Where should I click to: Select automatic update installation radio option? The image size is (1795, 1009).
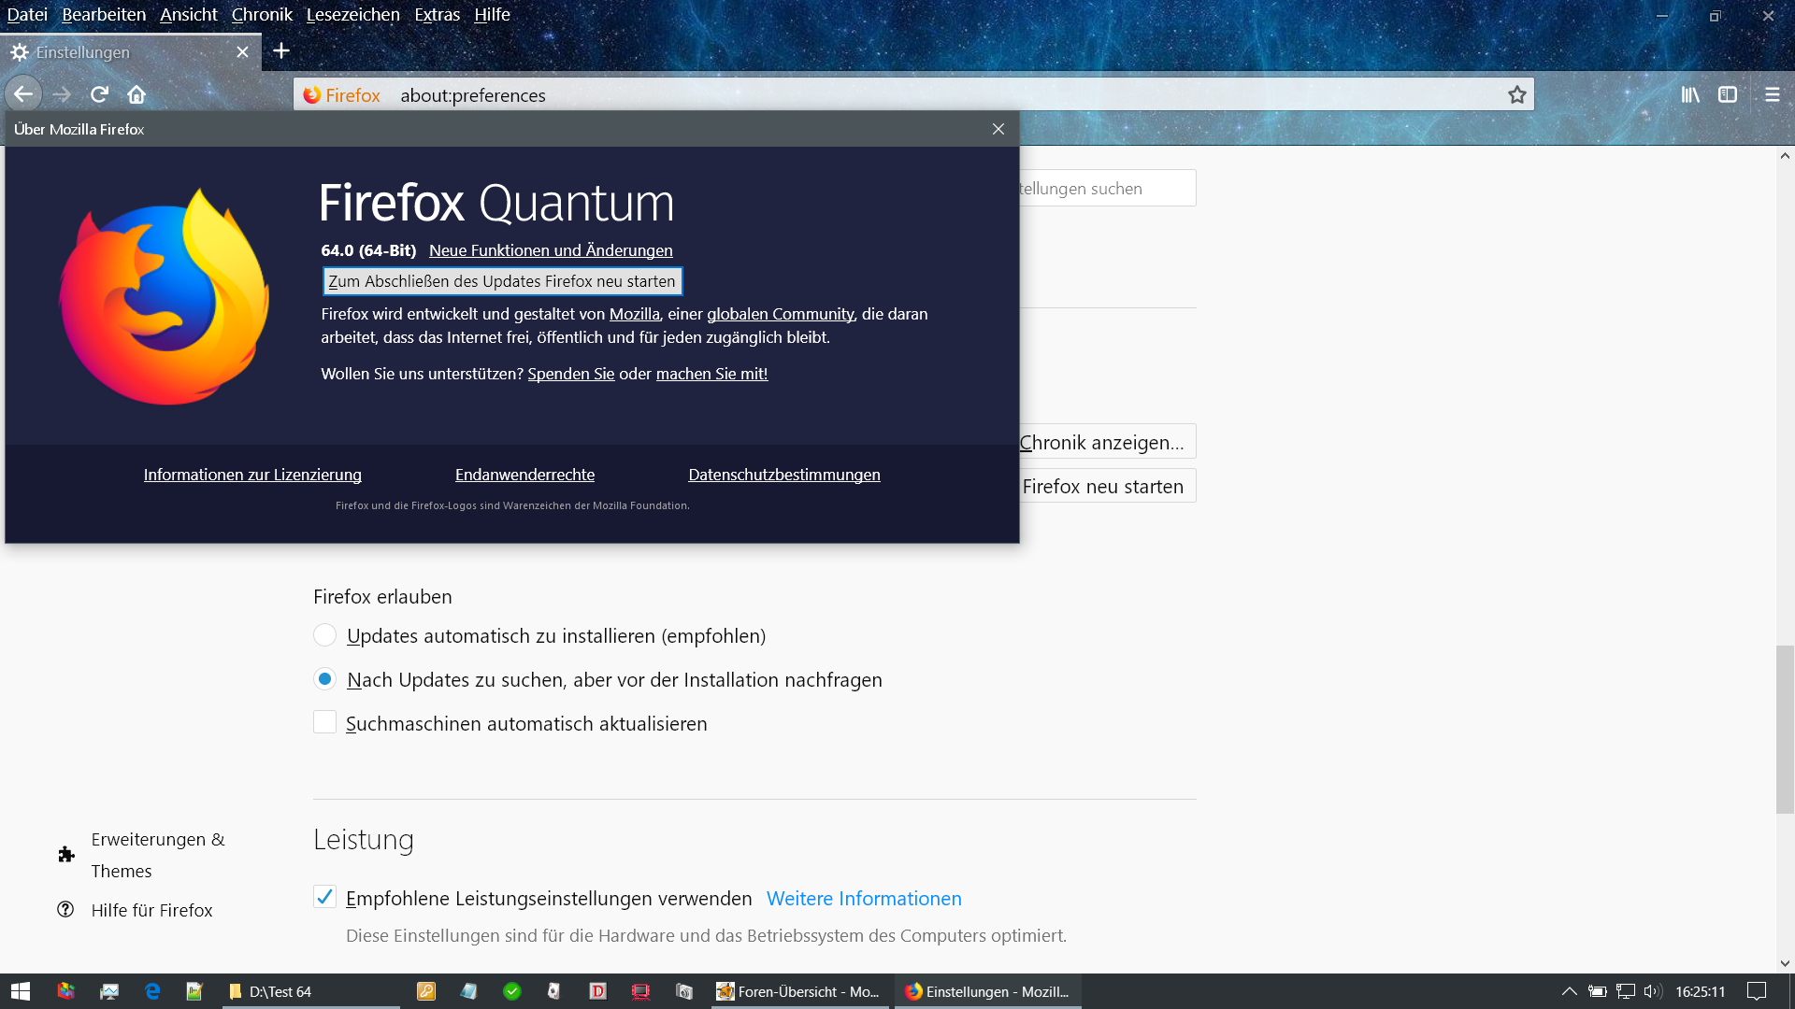pos(324,635)
